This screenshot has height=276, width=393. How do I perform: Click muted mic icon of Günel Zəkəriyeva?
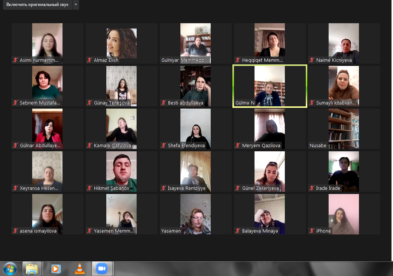pyautogui.click(x=238, y=188)
